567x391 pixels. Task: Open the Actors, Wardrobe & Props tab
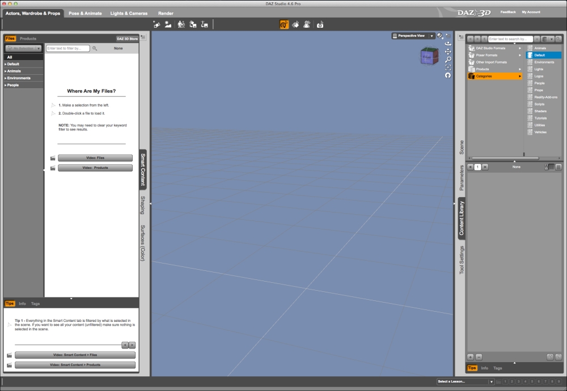(33, 14)
